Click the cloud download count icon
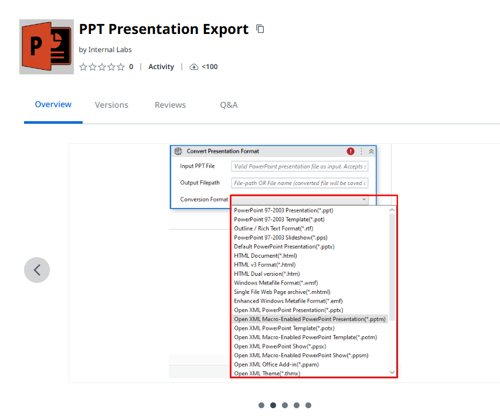The height and width of the screenshot is (417, 500). point(194,67)
